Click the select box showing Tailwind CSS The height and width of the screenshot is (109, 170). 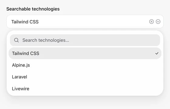pyautogui.click(x=85, y=21)
